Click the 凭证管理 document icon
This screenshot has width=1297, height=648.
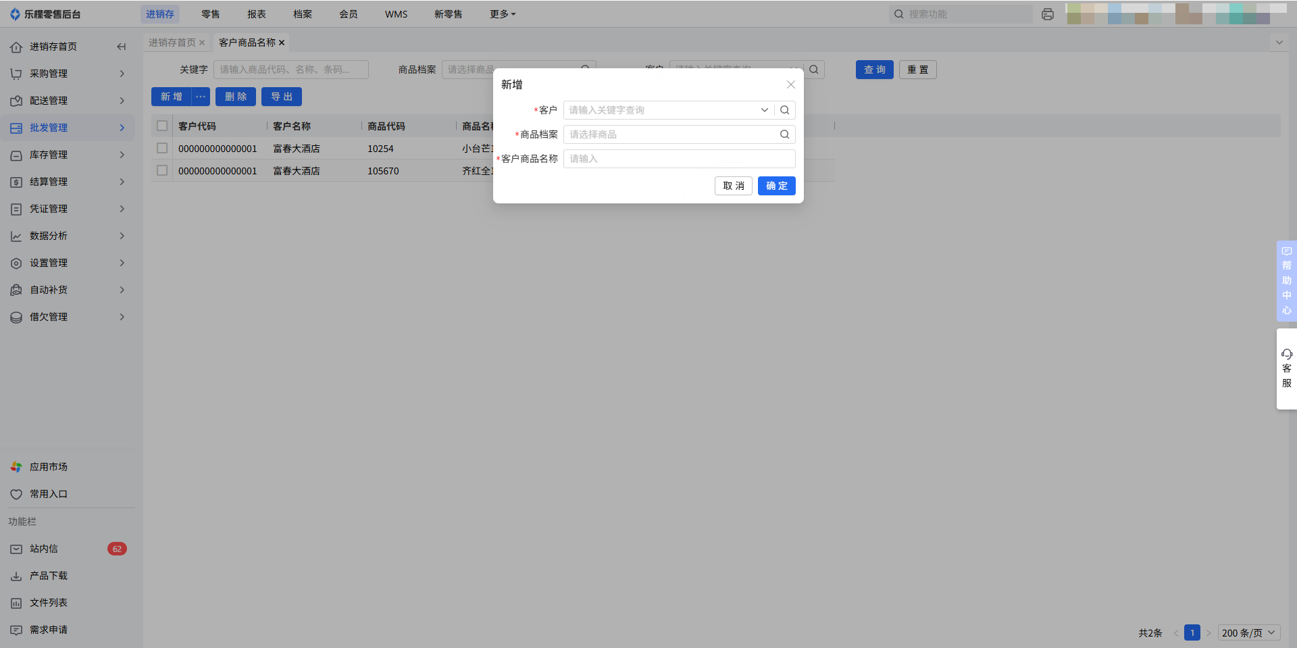coord(16,209)
